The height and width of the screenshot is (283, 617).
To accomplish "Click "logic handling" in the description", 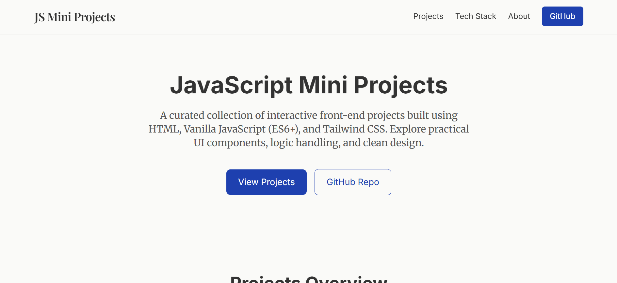I will [x=305, y=143].
